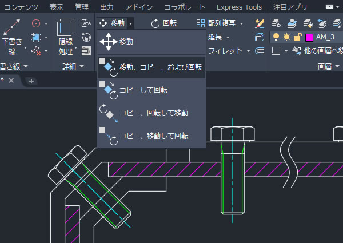Screen dimensions: 343x243
Task: Click the layer icon with blue arrow
Action: pos(322,23)
